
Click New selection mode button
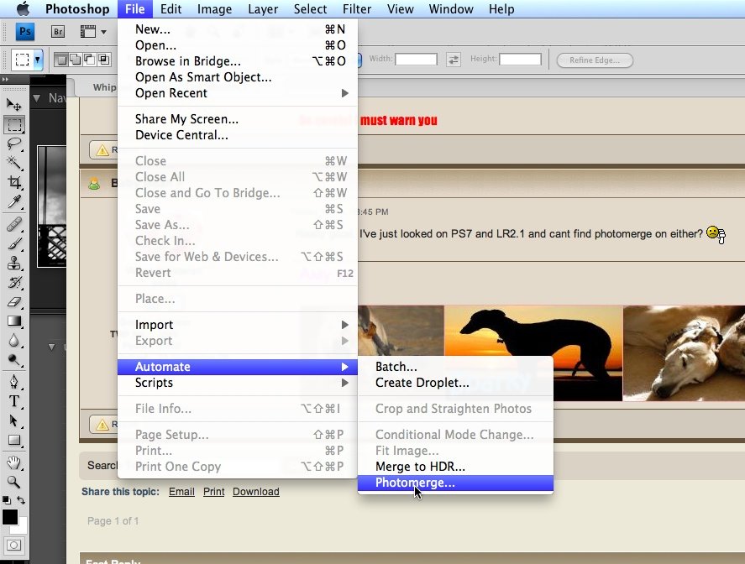(x=60, y=60)
